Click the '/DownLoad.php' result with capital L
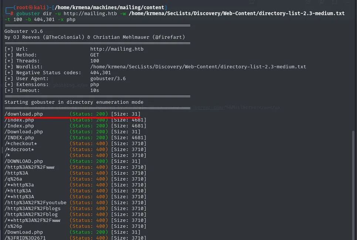Viewport: 357px width, 240px height. click(x=24, y=232)
